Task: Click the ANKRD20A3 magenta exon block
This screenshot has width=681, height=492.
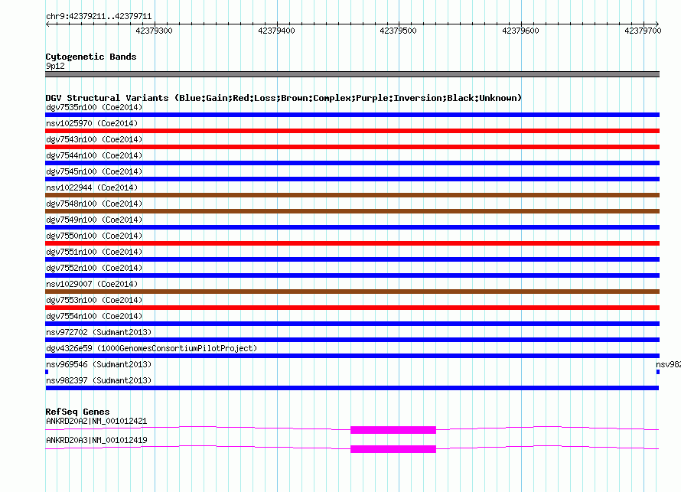Action: click(x=393, y=449)
